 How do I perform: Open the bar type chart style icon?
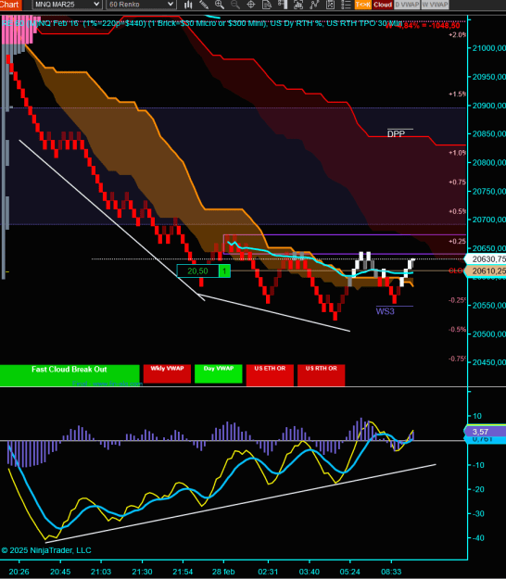(188, 5)
